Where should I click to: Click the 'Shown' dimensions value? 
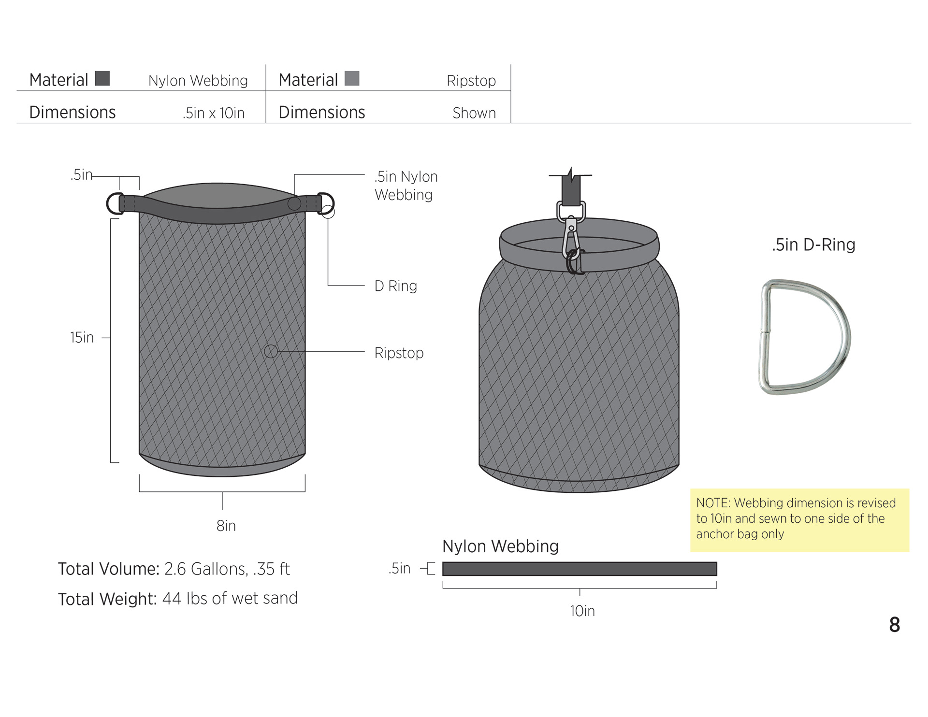(x=474, y=113)
